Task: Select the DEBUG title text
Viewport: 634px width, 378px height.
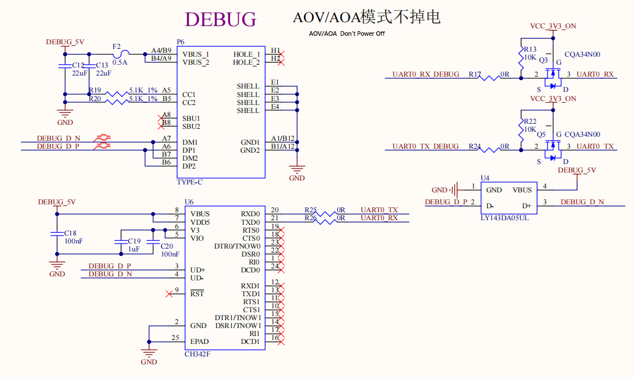Action: (x=220, y=19)
